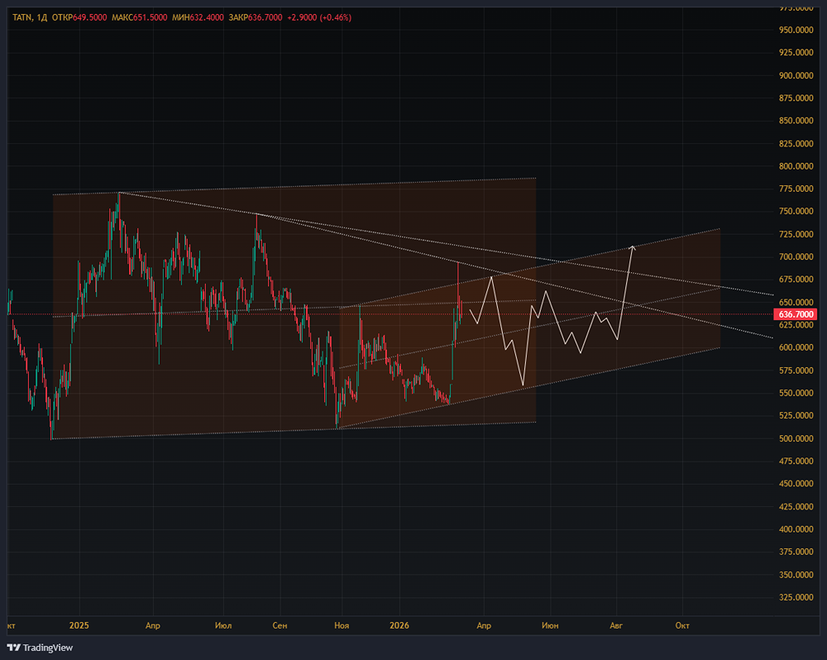Click the 400.0000 price axis label
The image size is (827, 660).
(x=796, y=529)
